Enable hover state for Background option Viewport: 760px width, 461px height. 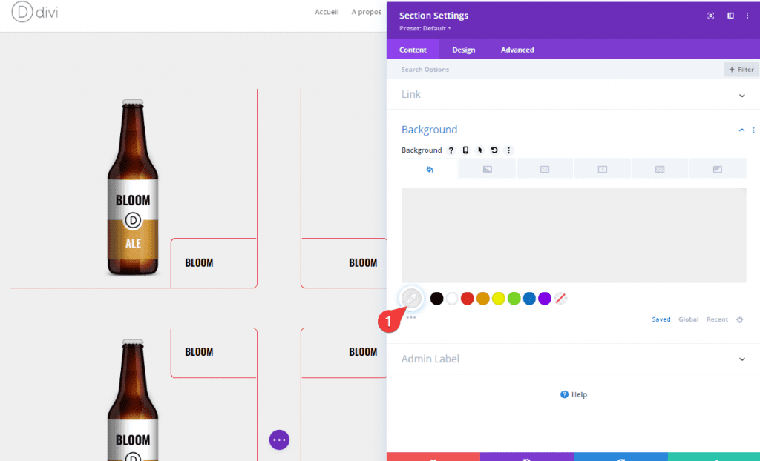point(480,150)
